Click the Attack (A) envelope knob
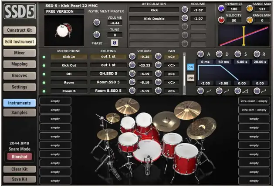 click(x=200, y=54)
